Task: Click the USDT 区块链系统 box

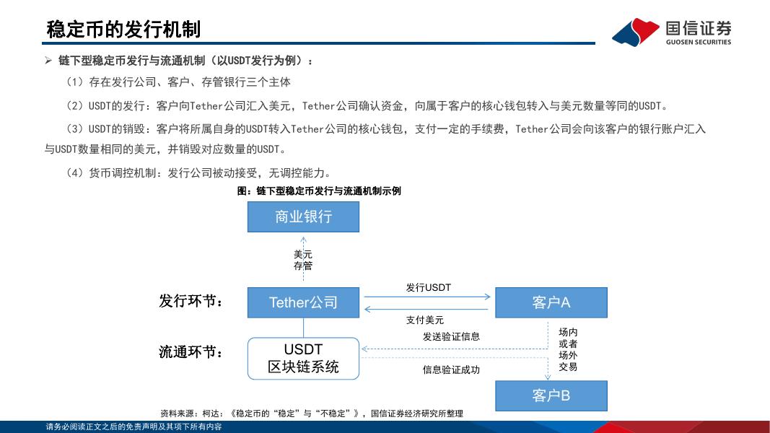Action: [303, 359]
